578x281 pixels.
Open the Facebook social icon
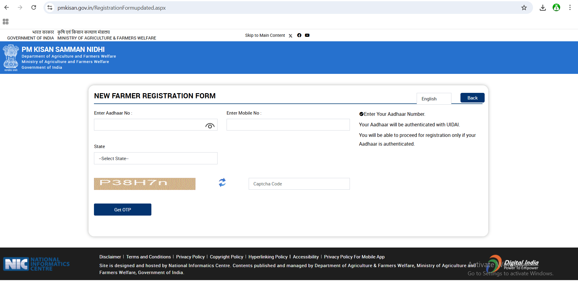299,35
